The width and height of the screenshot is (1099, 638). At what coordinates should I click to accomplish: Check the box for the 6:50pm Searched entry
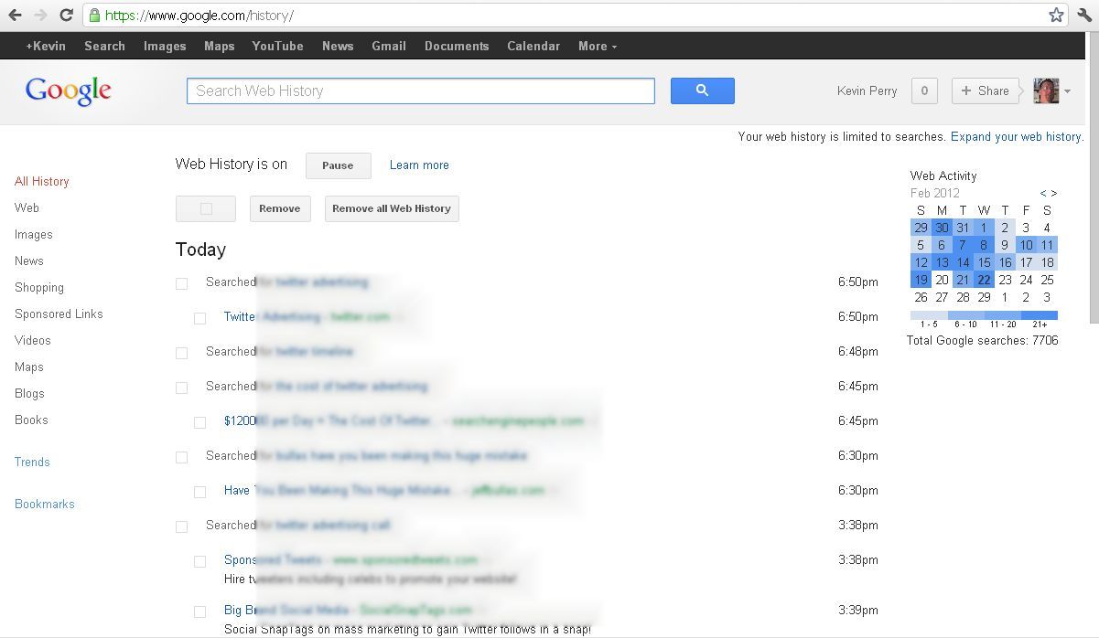pyautogui.click(x=181, y=283)
